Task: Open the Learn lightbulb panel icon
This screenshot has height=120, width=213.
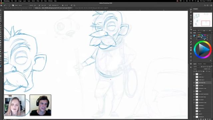Action: click(x=191, y=60)
